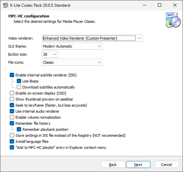Viewport: 183px width, 172px height.
Task: Close the K-Lite installer window
Action: 175,5
